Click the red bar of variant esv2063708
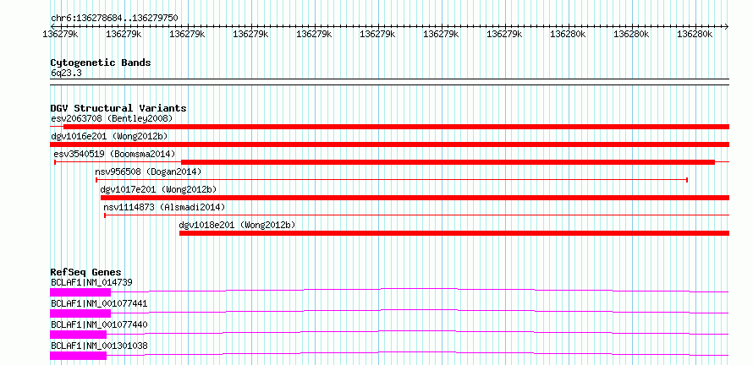Viewport: 753px width, 365px height. [x=396, y=127]
